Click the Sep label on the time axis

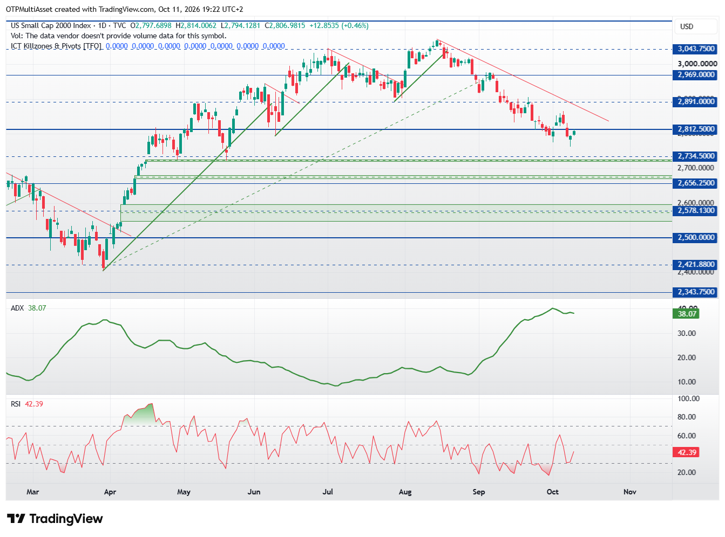coord(479,492)
